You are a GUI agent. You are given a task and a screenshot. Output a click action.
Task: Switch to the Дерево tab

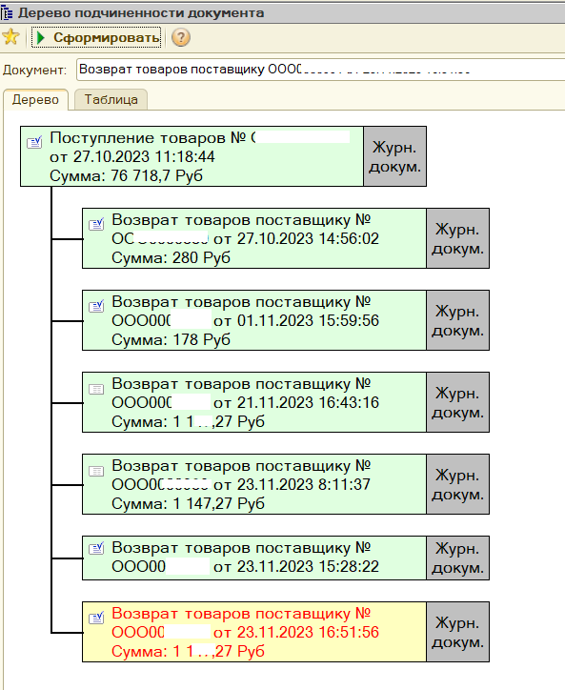point(35,99)
